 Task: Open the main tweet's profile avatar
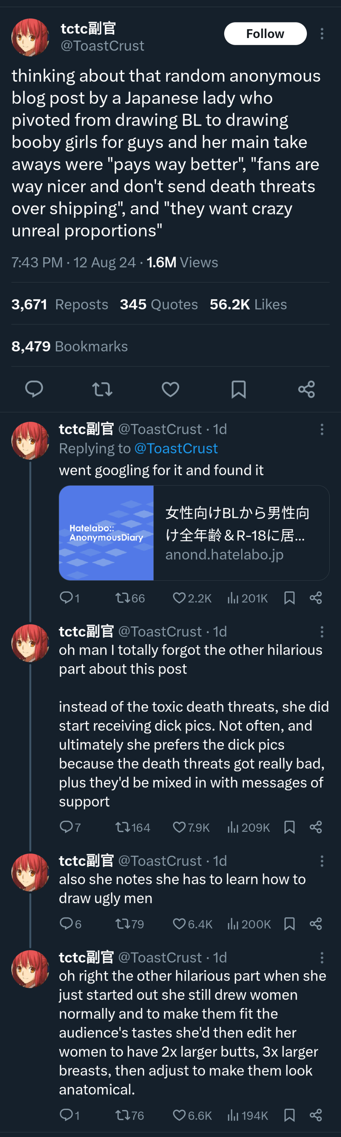click(29, 37)
